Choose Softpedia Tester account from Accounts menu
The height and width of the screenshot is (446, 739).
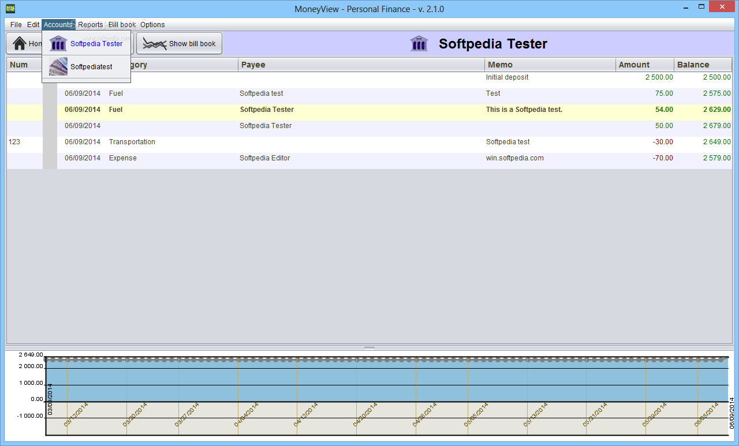click(x=87, y=43)
